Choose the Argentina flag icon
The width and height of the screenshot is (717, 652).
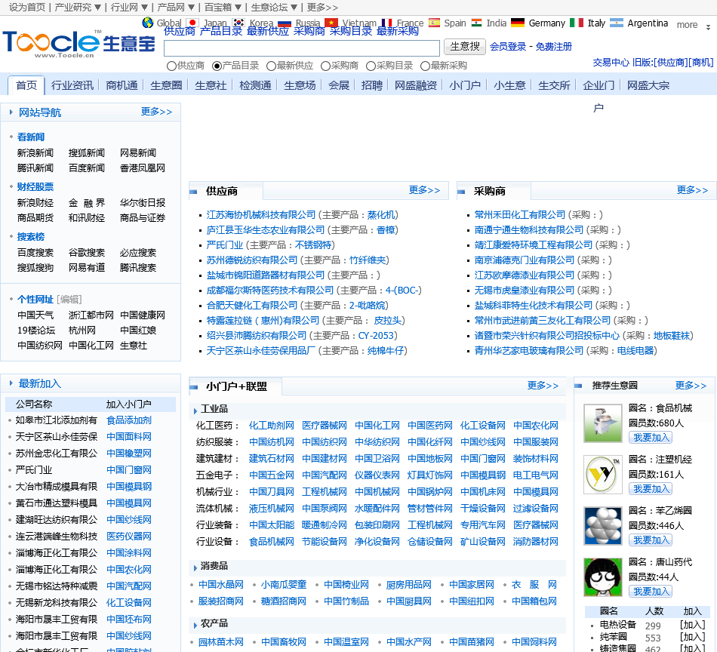tap(617, 23)
